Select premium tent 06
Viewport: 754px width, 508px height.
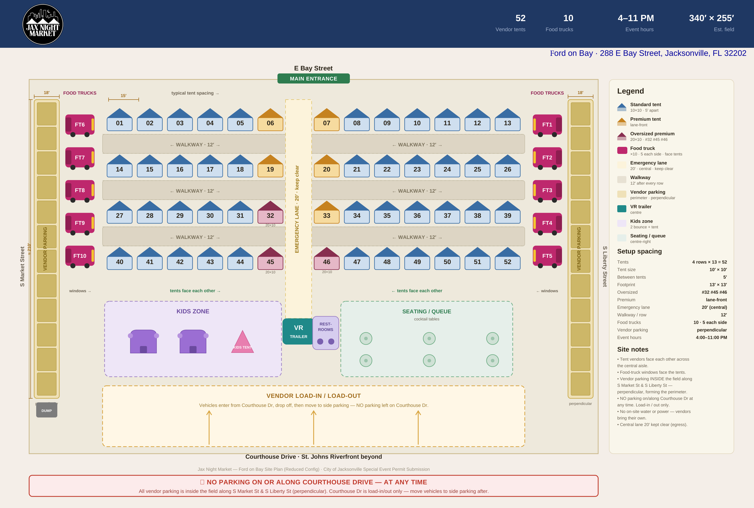click(270, 120)
